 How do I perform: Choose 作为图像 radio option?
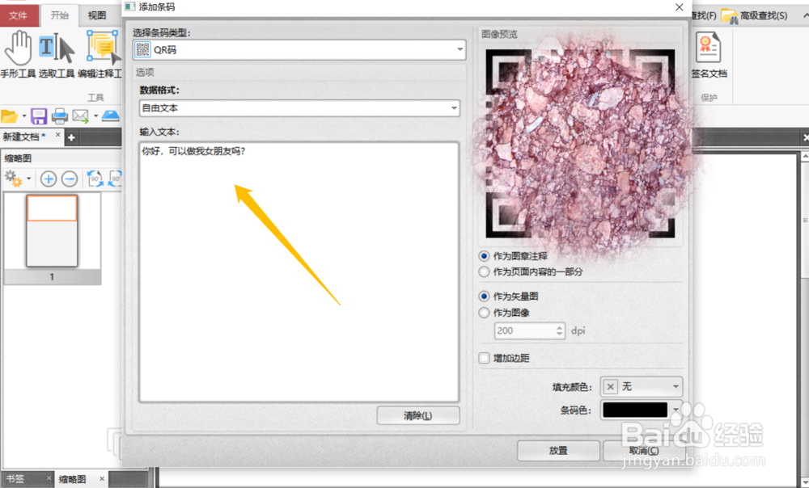point(484,313)
